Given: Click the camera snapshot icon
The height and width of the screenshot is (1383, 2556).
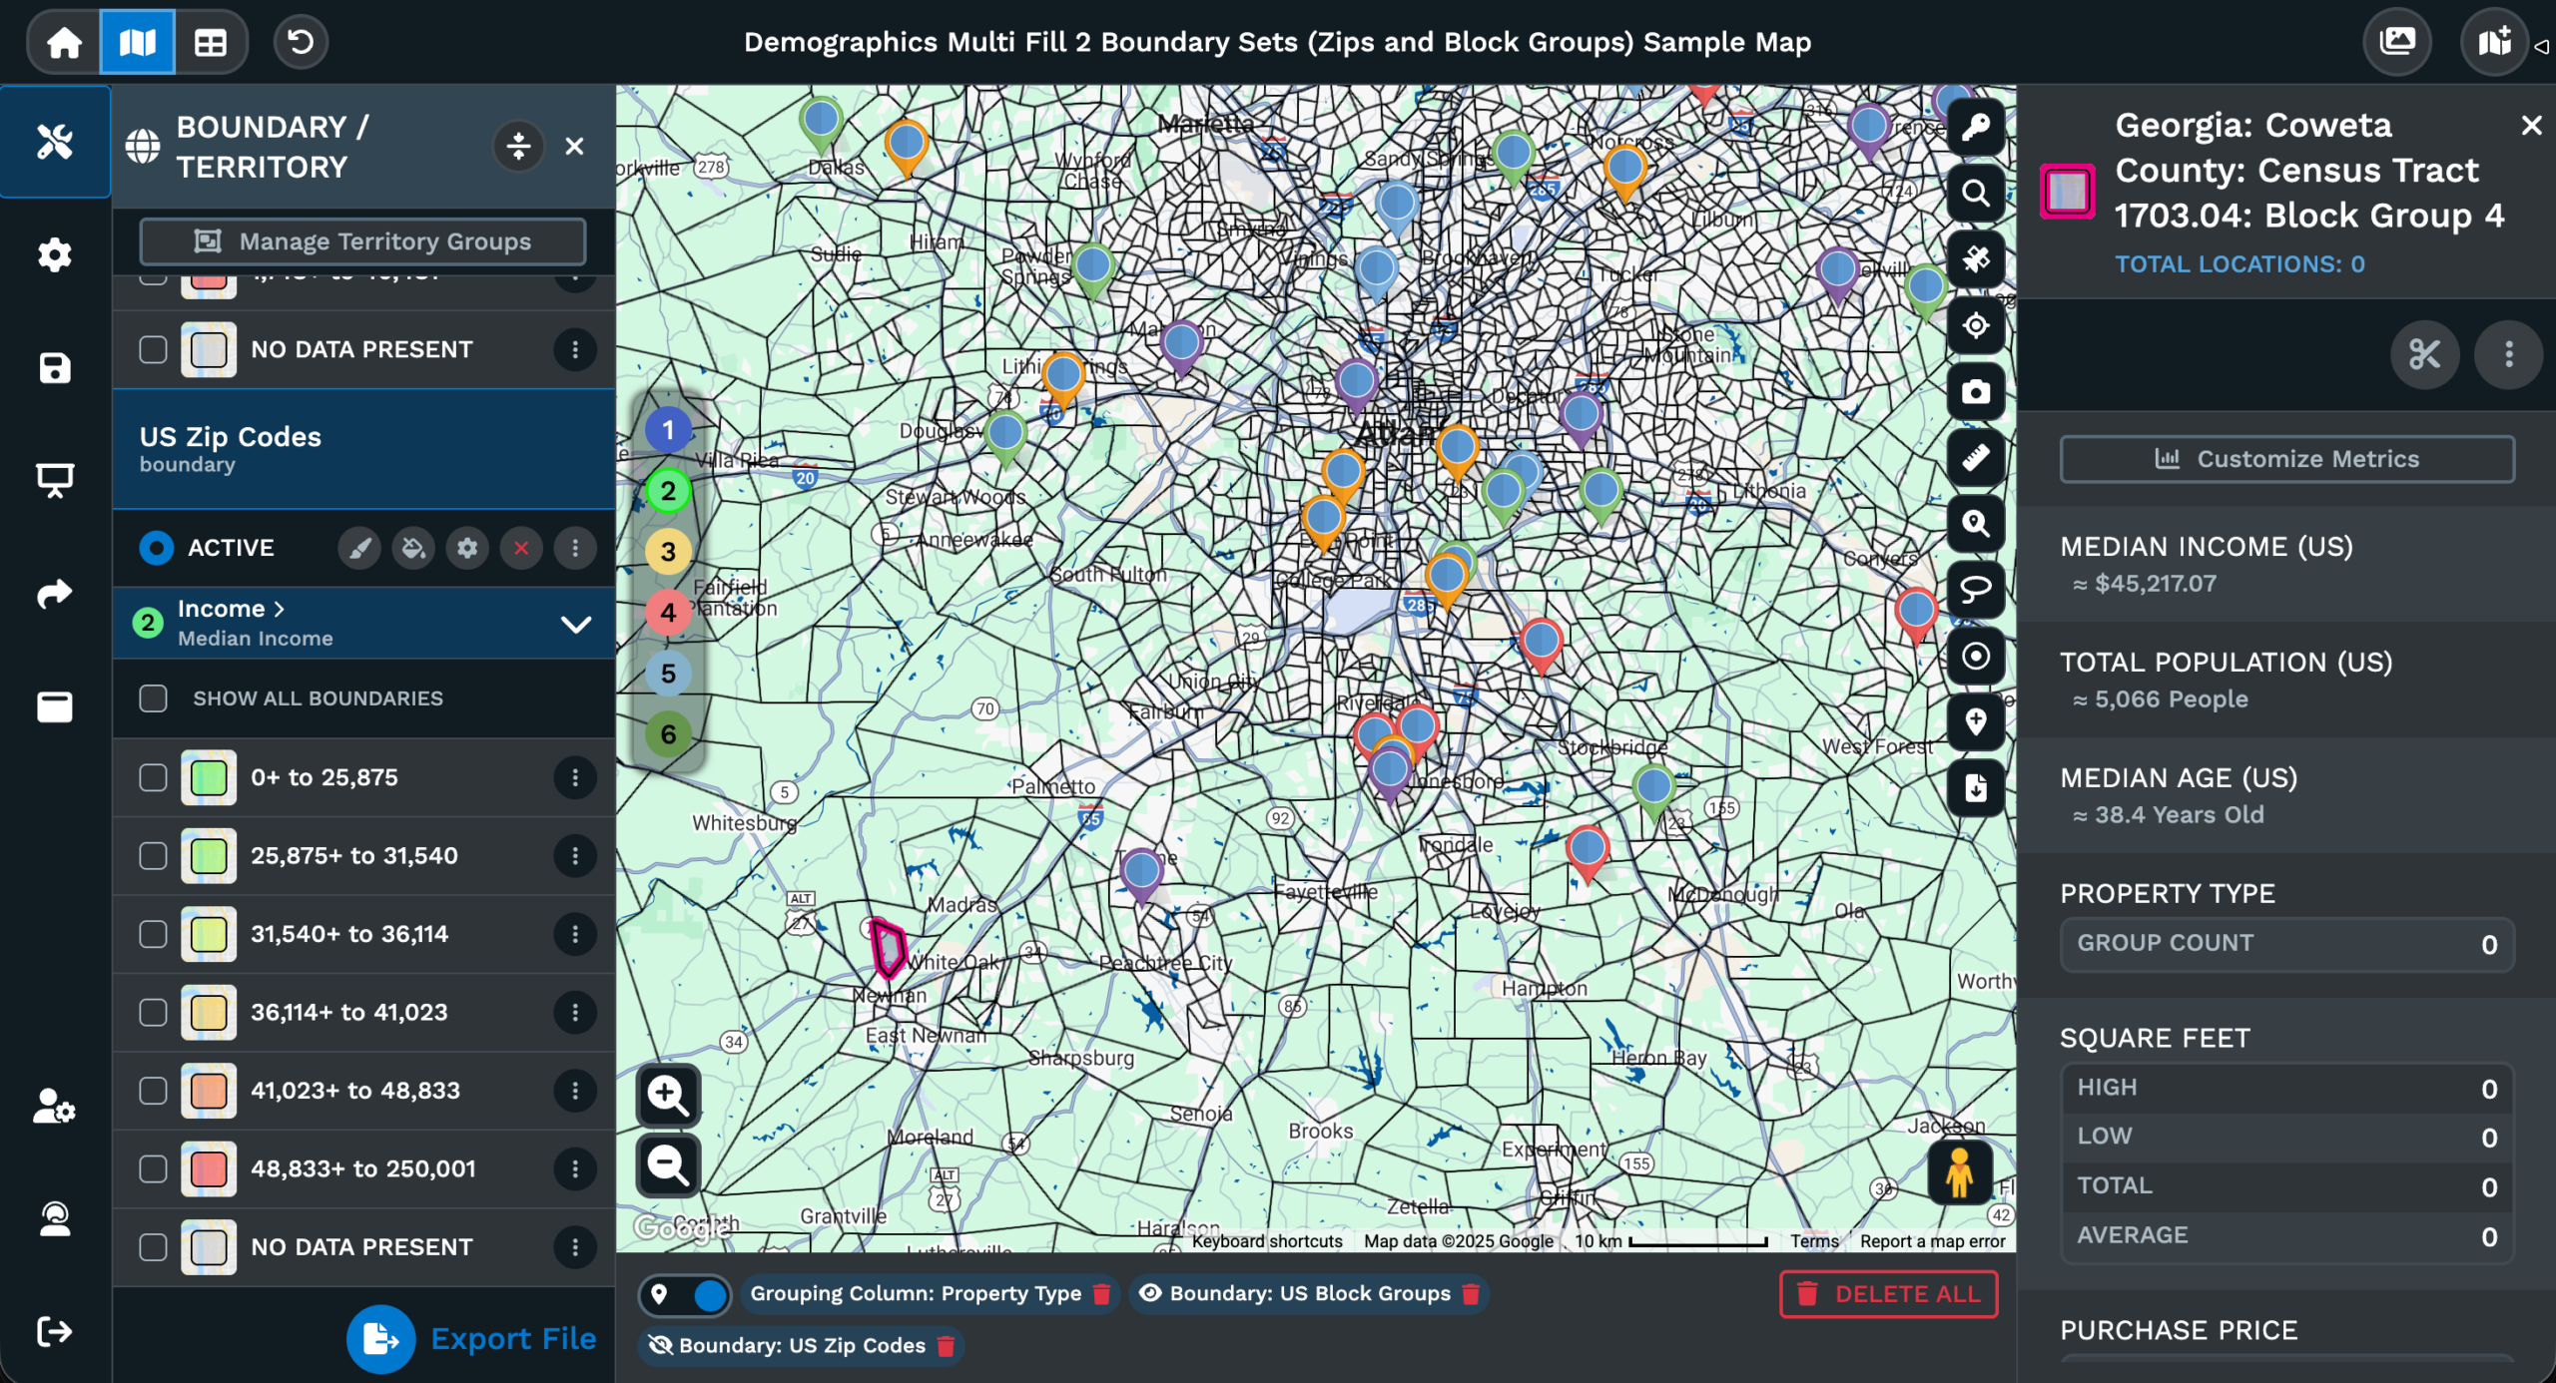Looking at the screenshot, I should pyautogui.click(x=1975, y=392).
